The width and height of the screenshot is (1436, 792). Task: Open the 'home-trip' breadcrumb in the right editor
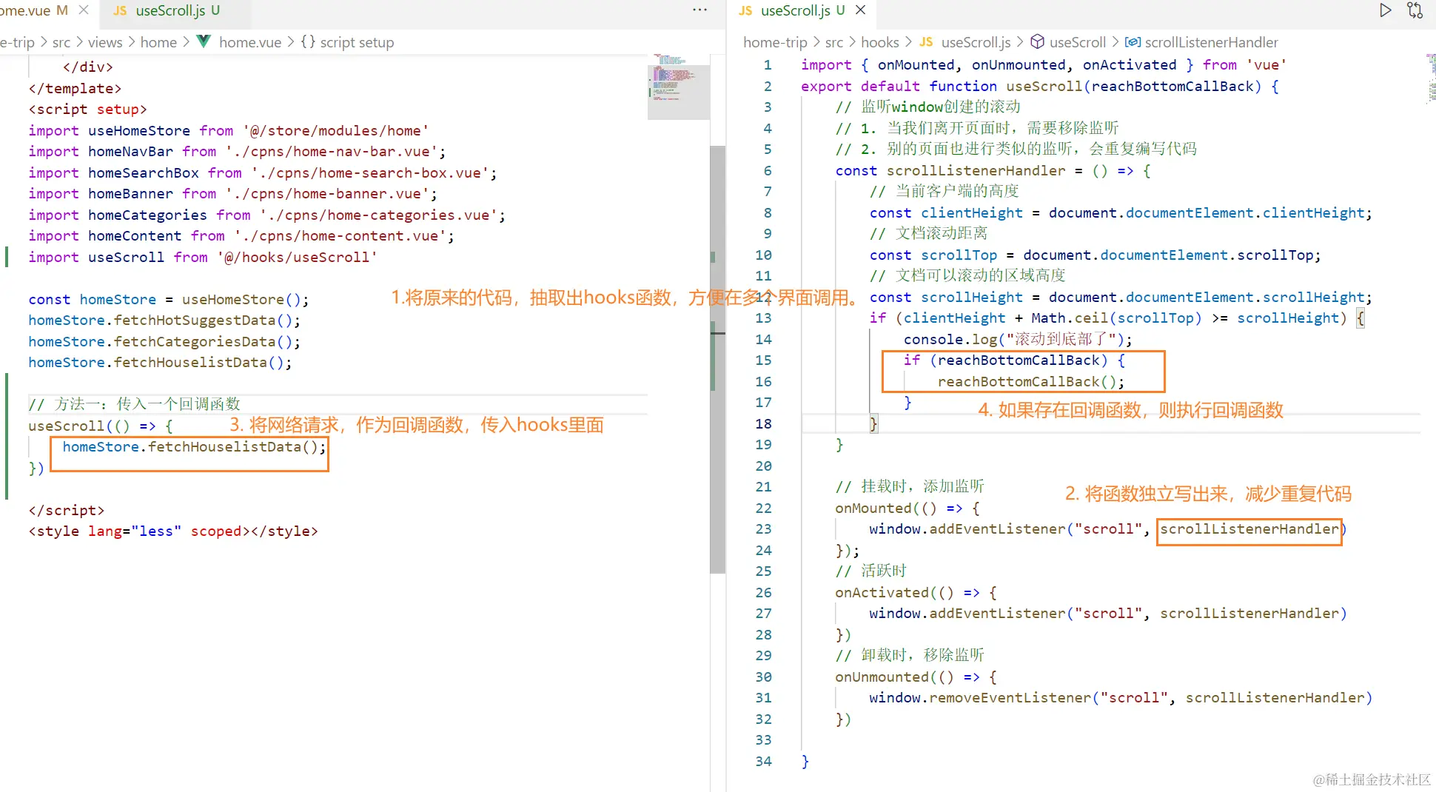point(775,42)
